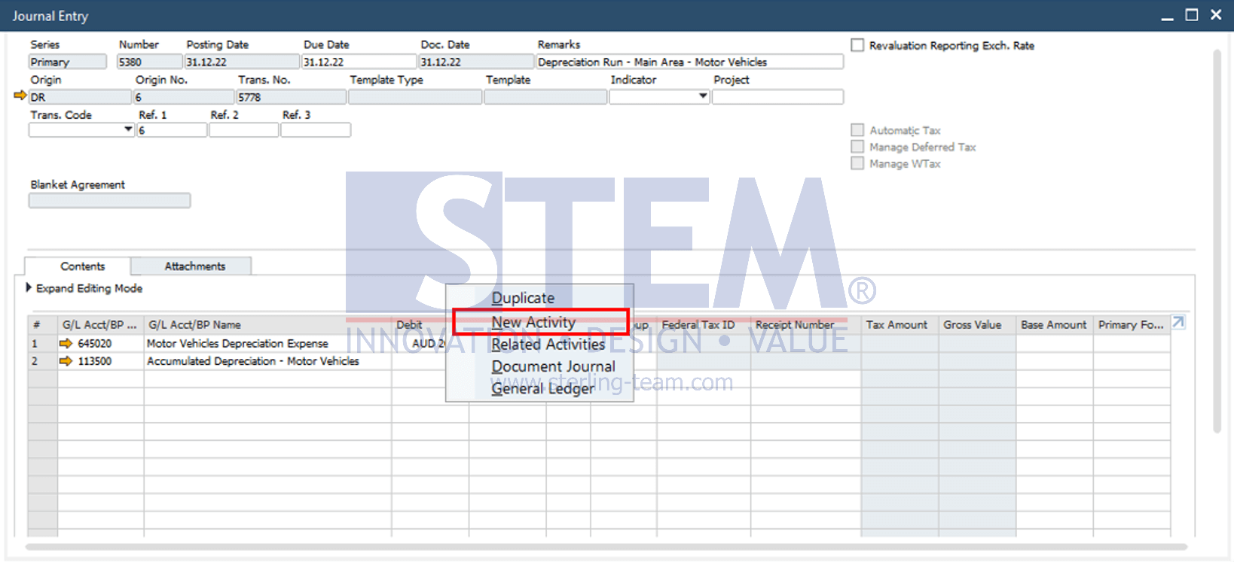
Task: Open the Trans. Code dropdown
Action: pos(128,129)
